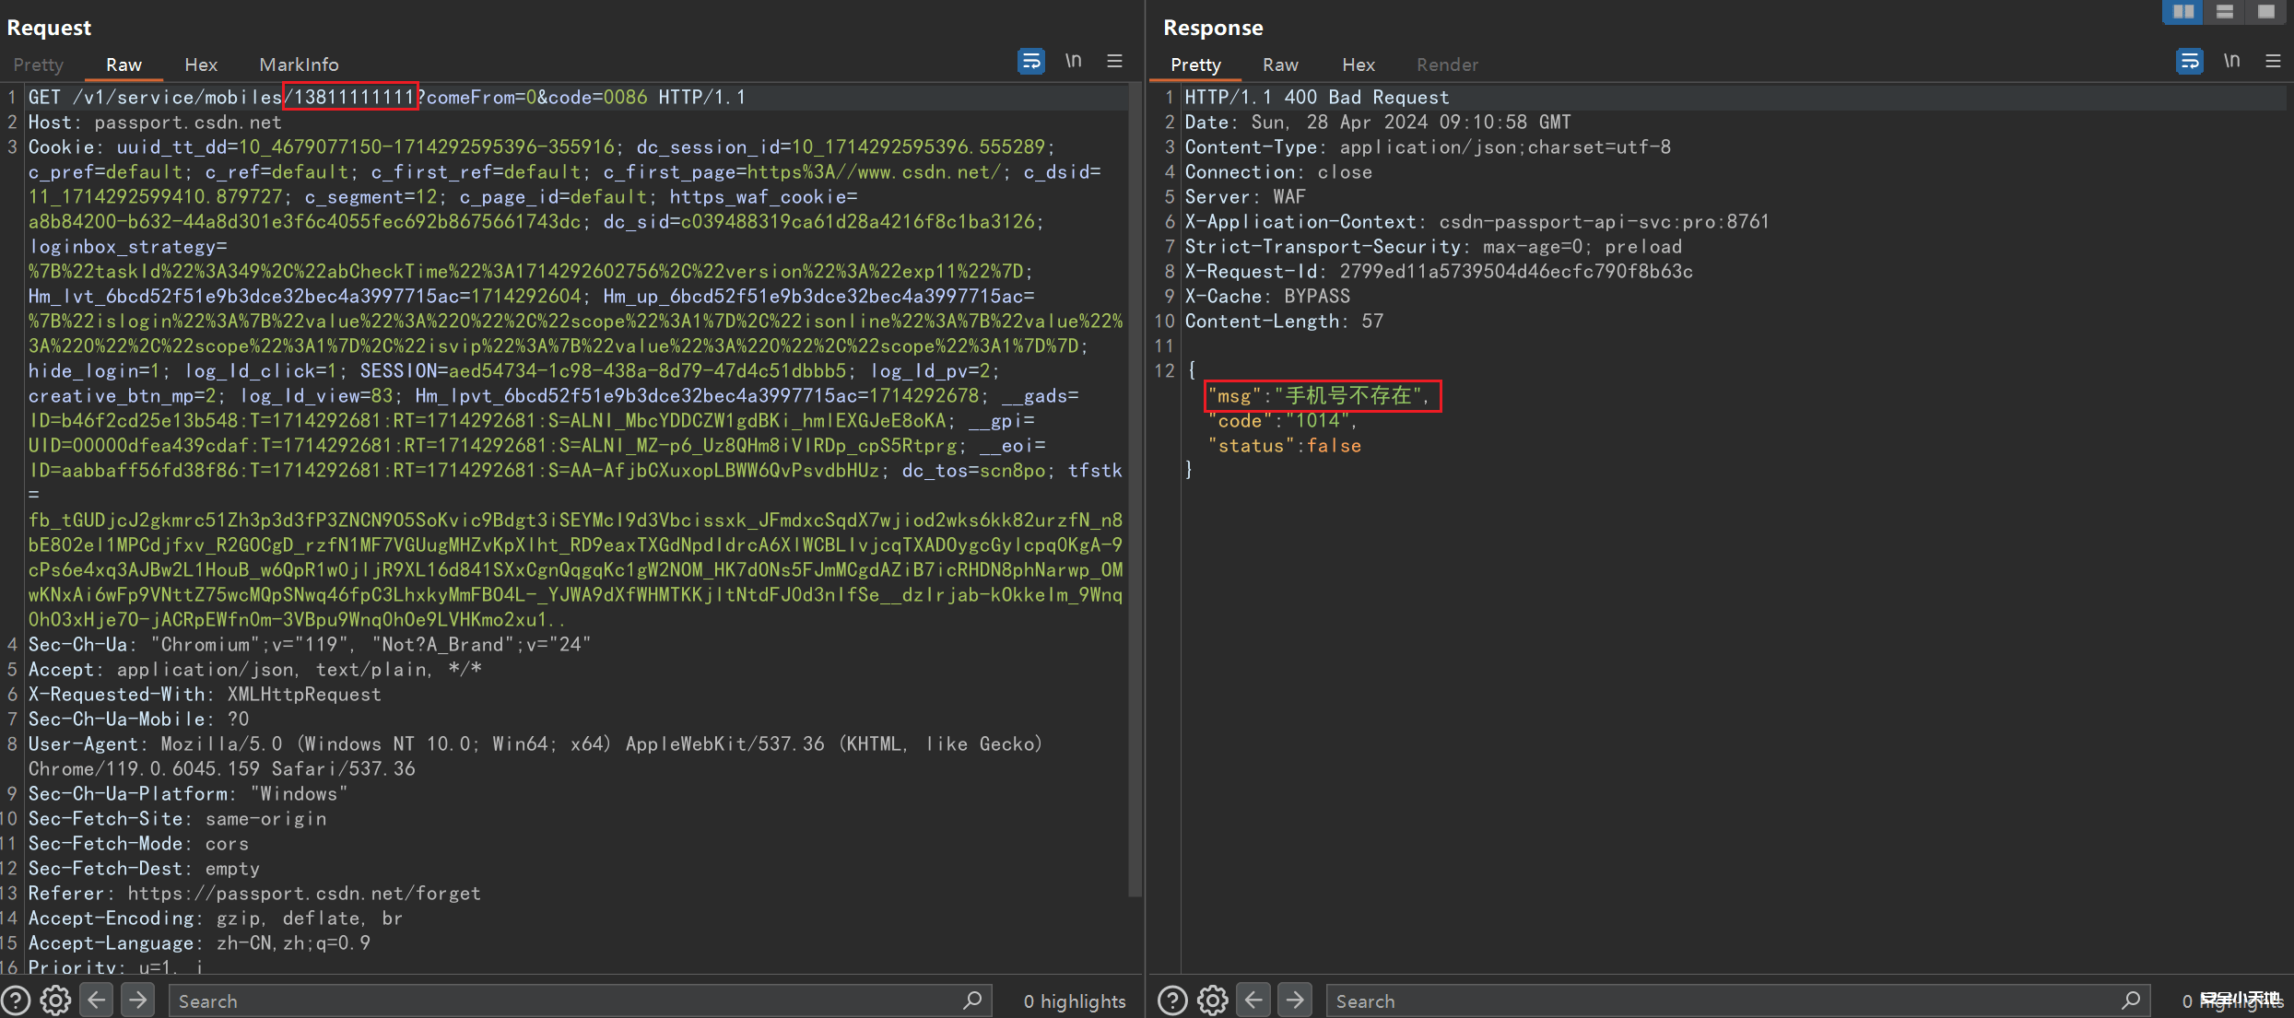Image resolution: width=2294 pixels, height=1018 pixels.
Task: Open the Request panel hamburger menu
Action: [1114, 62]
